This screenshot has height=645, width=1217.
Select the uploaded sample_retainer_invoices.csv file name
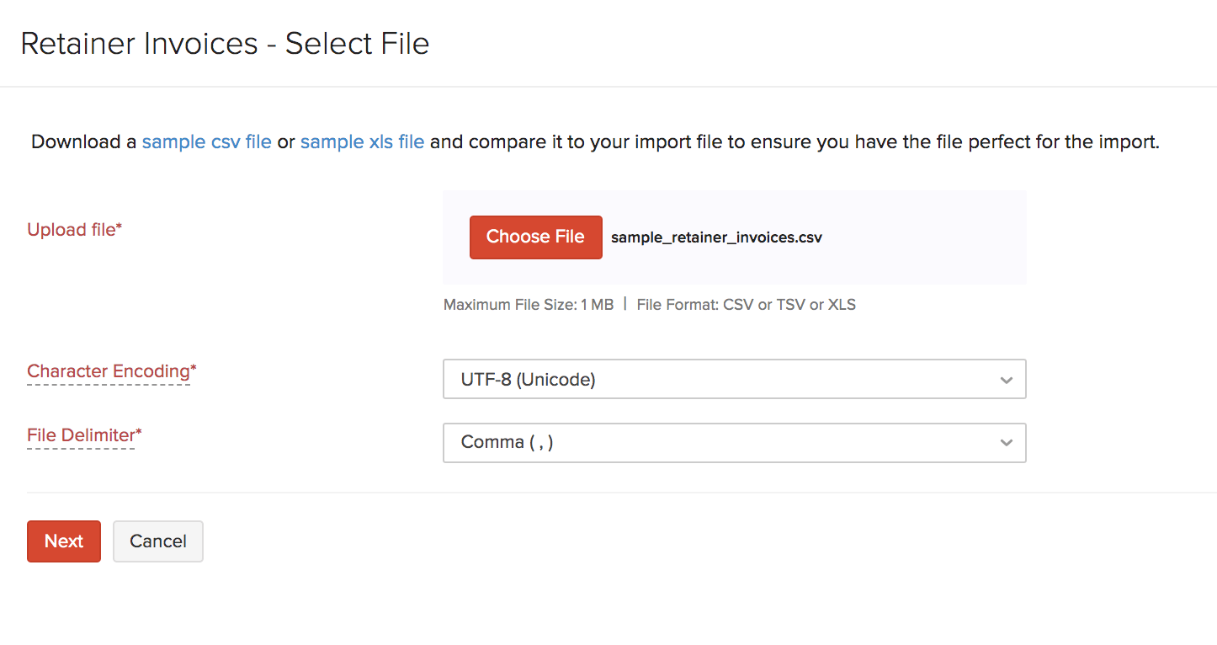tap(716, 237)
